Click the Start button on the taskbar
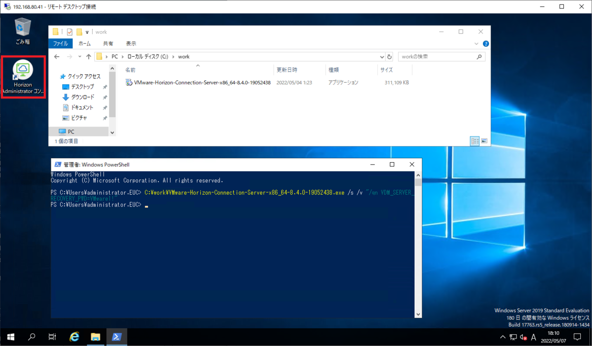The height and width of the screenshot is (346, 592). [10, 337]
